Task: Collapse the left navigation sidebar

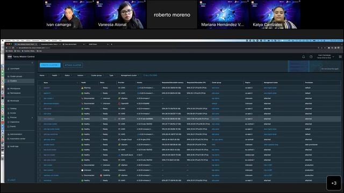Action: pos(32,63)
